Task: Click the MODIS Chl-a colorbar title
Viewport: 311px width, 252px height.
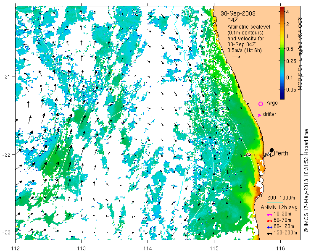Action: coord(300,54)
